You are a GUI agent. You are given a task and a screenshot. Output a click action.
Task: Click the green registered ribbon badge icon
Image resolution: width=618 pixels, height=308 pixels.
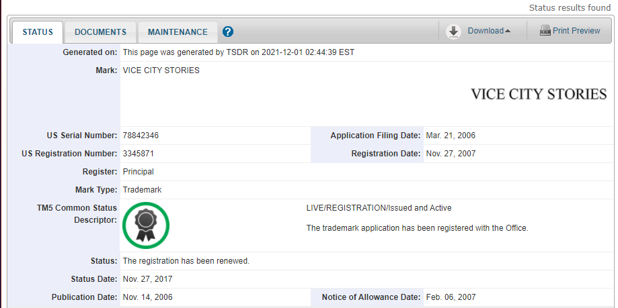click(x=147, y=225)
